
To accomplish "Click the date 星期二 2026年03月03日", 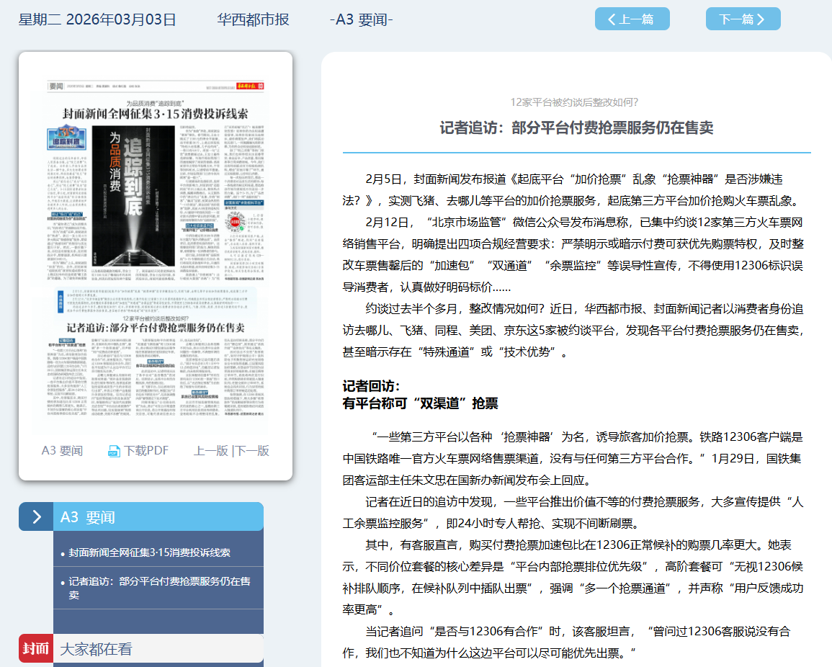I will coord(97,19).
